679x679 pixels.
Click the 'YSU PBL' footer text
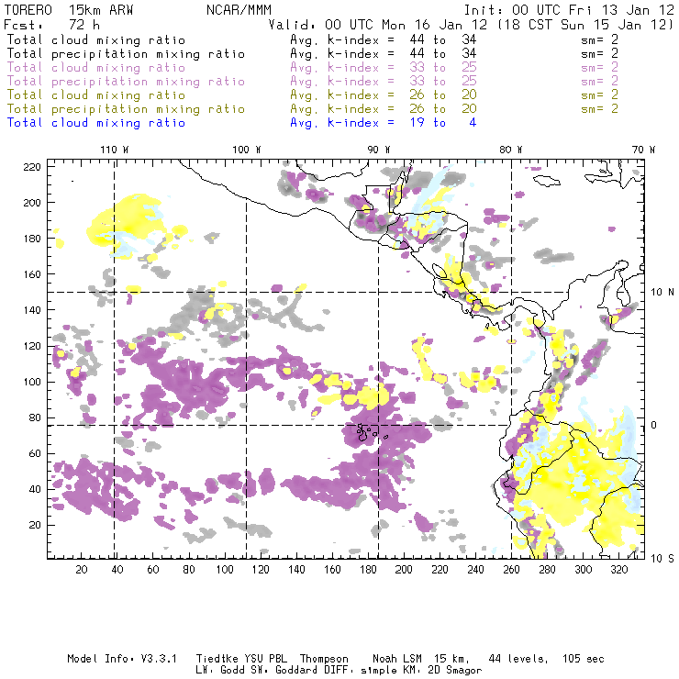[x=265, y=659]
